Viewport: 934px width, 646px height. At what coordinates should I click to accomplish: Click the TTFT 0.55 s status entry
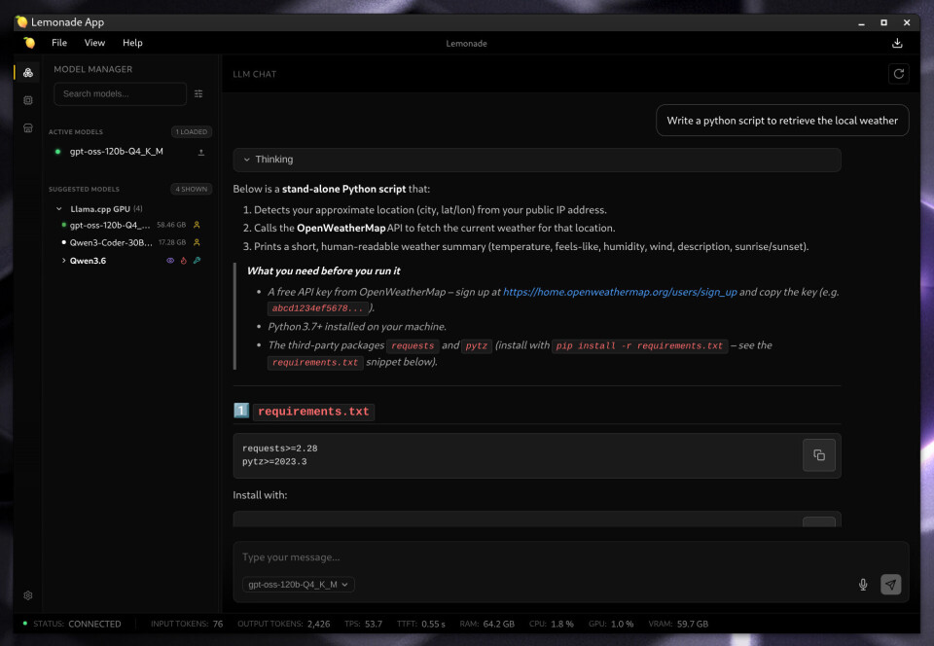click(421, 624)
